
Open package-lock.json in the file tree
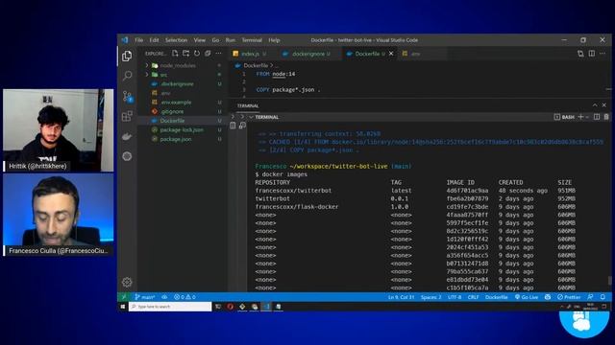tap(182, 130)
